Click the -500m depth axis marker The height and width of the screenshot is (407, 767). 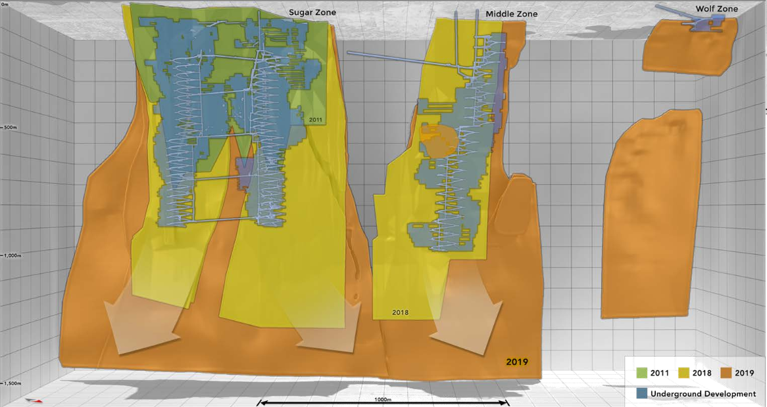(9, 127)
